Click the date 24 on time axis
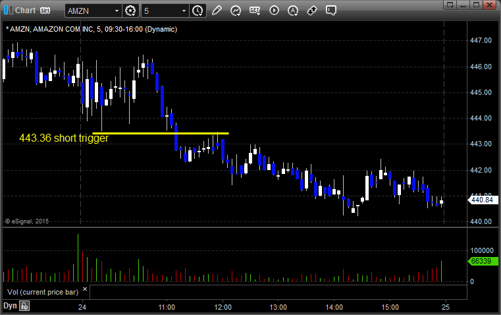The height and width of the screenshot is (315, 501). pos(82,307)
